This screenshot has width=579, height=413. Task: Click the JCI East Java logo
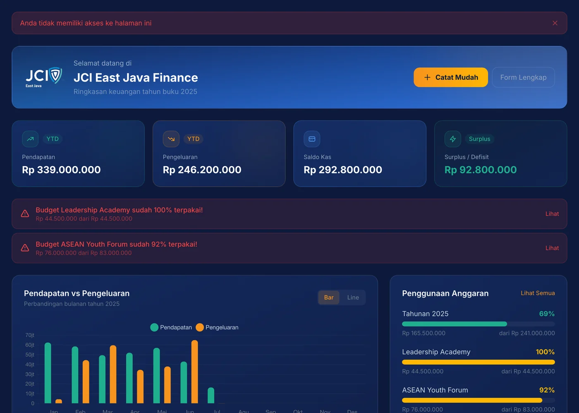(44, 77)
